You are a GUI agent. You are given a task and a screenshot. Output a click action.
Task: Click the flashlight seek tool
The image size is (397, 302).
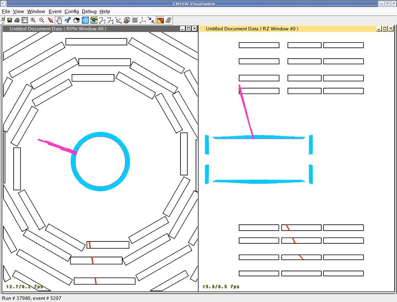(x=68, y=20)
